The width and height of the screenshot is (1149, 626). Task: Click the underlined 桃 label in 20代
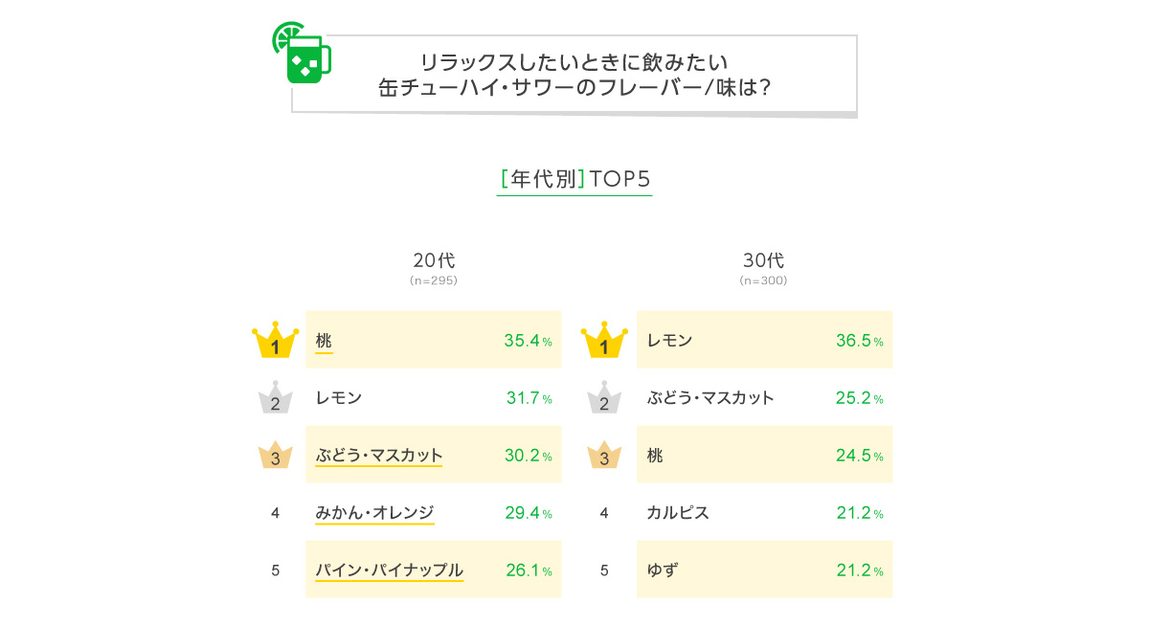pos(324,341)
